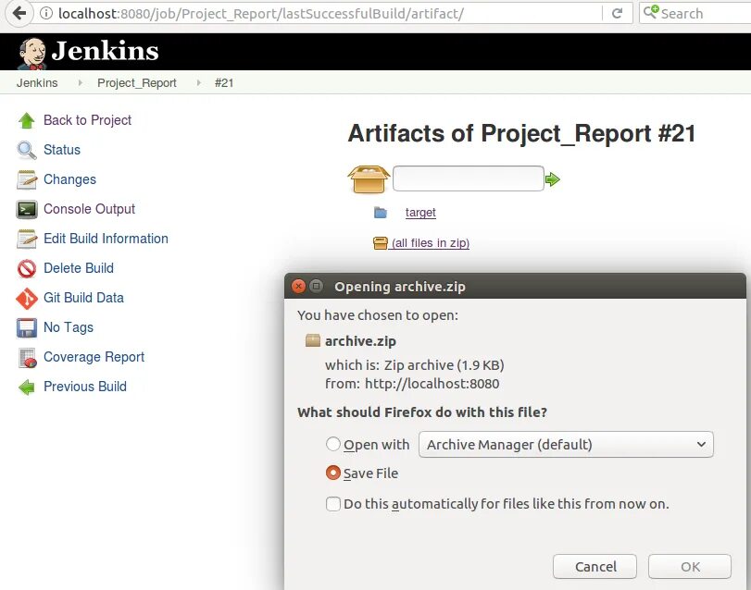Click the Project_Report breadcrumb item

(x=136, y=82)
